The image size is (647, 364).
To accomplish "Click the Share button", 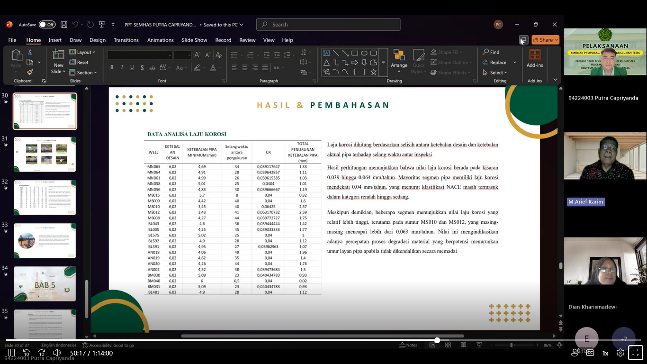I will 545,40.
